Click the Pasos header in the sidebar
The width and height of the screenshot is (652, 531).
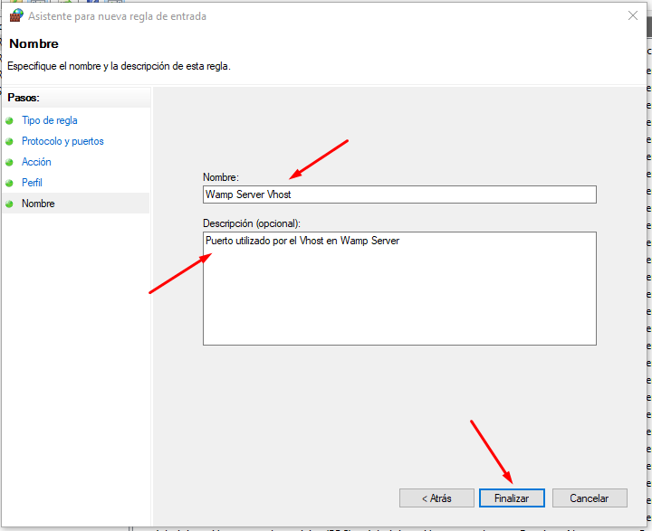click(x=24, y=98)
